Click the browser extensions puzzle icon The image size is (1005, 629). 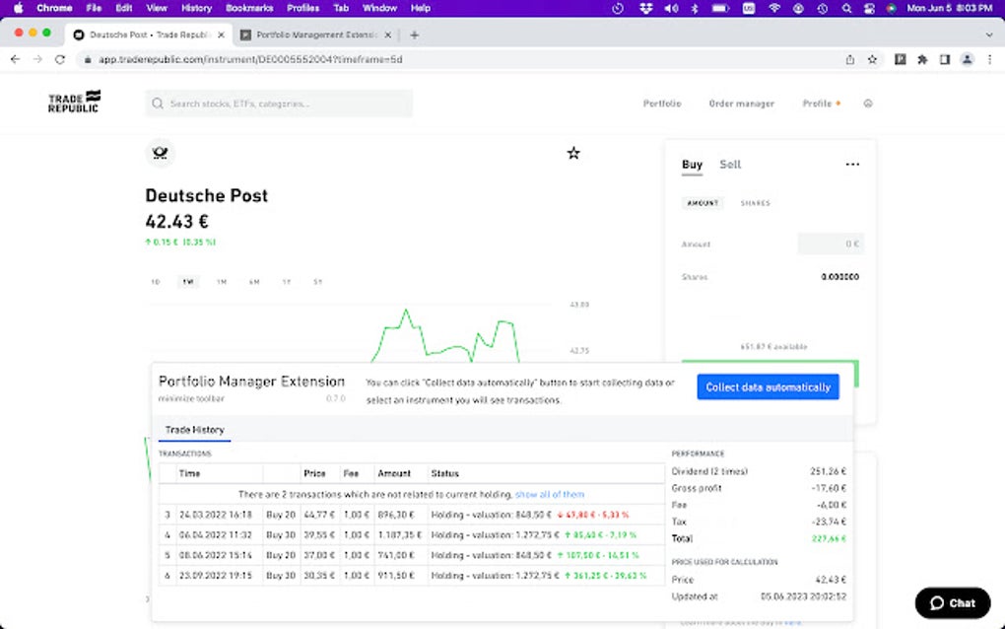coord(921,59)
